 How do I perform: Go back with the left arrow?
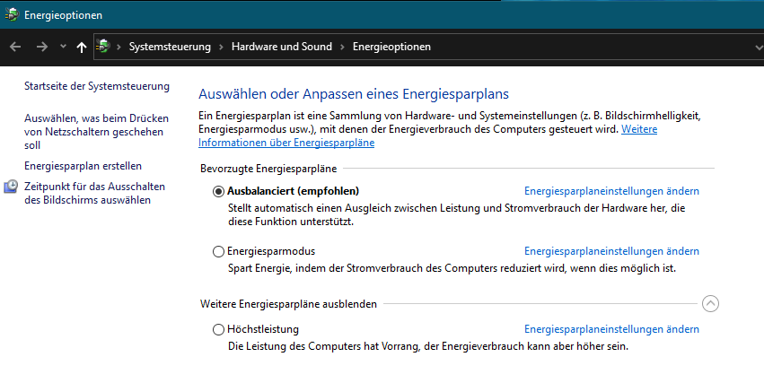[x=15, y=47]
